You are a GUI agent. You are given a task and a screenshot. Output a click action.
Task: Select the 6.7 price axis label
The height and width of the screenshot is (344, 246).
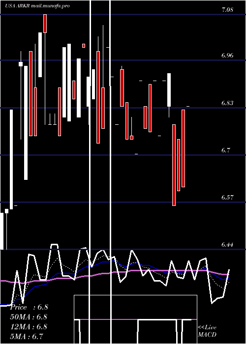coord(226,150)
